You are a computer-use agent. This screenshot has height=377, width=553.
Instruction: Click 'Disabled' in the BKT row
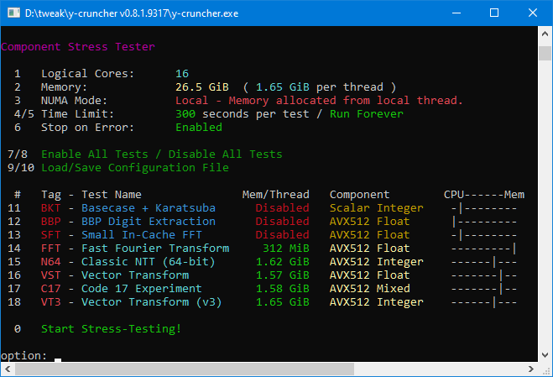(283, 207)
